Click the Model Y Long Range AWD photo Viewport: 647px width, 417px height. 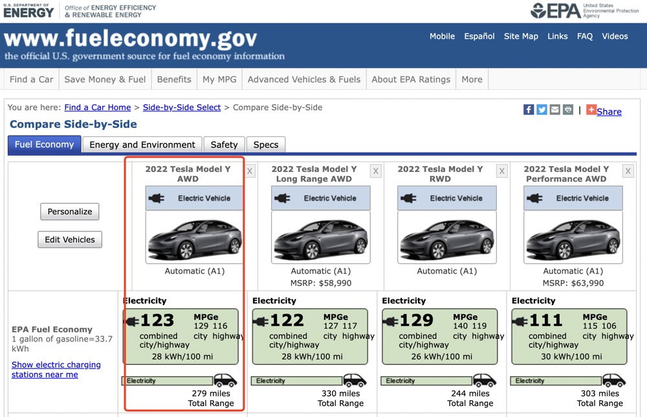pos(321,237)
